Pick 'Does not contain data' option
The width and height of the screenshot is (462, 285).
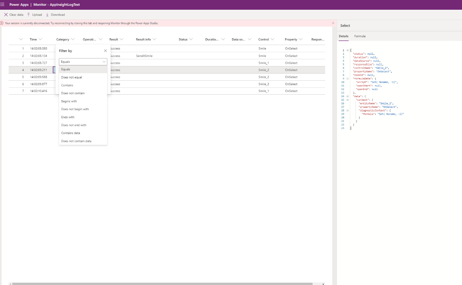click(x=76, y=141)
